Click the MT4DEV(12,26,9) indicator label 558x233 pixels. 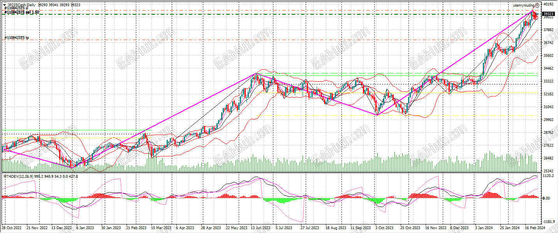pyautogui.click(x=14, y=176)
